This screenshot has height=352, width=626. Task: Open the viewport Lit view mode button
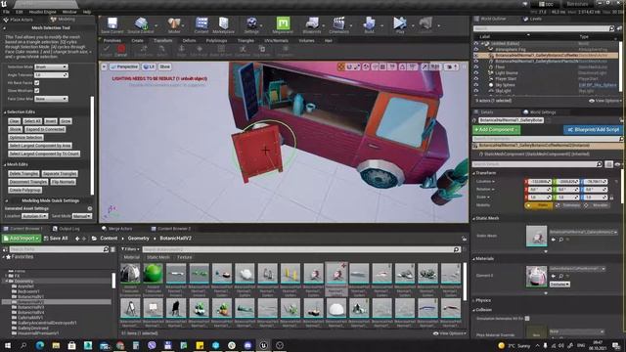pyautogui.click(x=149, y=66)
